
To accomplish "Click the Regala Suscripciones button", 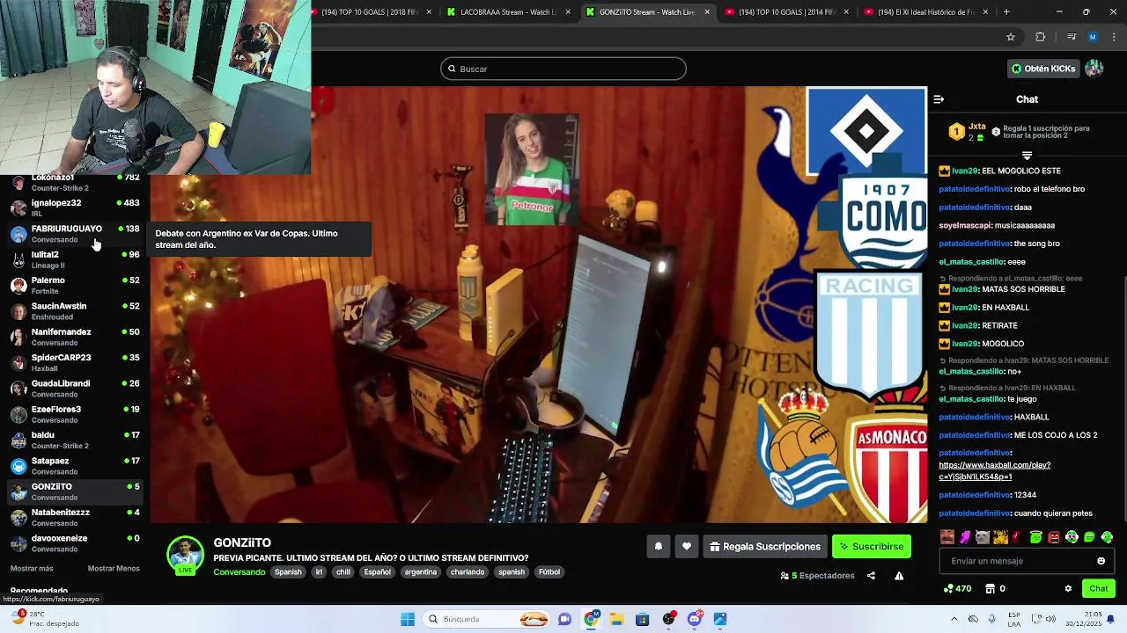I will coord(765,547).
